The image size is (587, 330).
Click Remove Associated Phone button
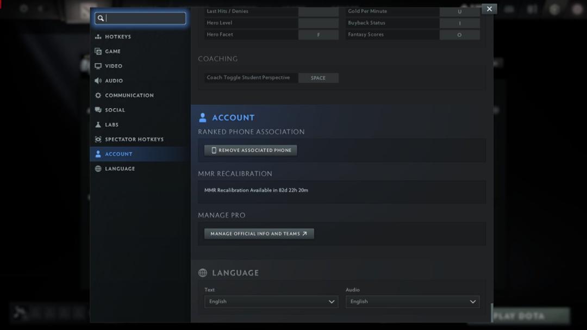(251, 150)
